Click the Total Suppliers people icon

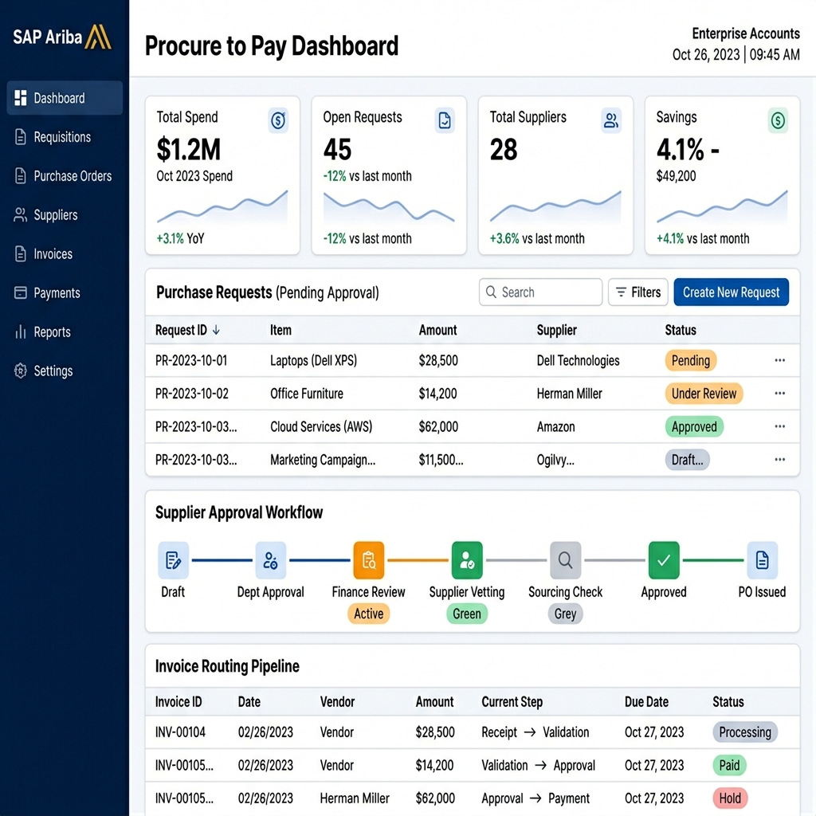(x=611, y=121)
